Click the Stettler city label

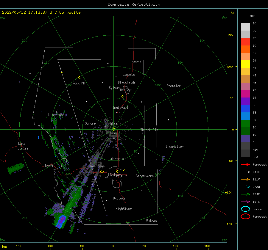pyautogui.click(x=174, y=86)
